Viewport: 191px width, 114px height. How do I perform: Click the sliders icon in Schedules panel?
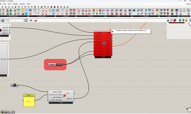click(x=58, y=11)
